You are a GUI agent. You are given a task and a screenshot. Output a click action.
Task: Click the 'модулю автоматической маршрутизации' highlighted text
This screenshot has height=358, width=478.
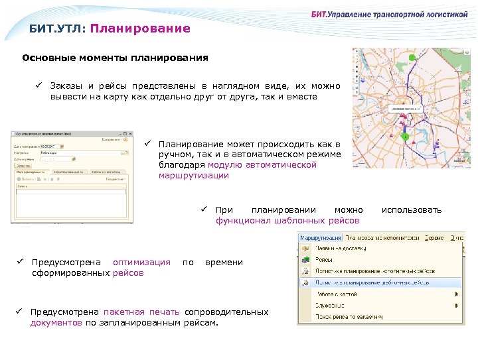237,170
